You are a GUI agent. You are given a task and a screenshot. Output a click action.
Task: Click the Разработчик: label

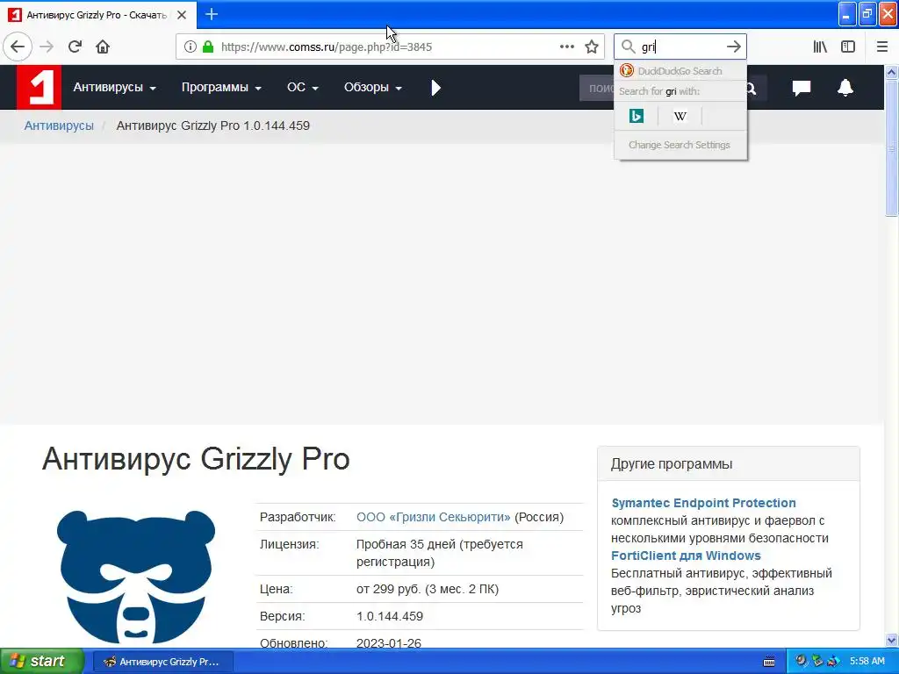point(298,517)
